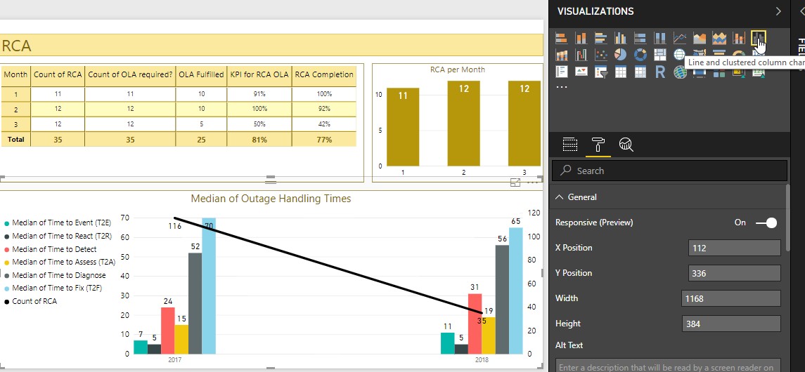Collapse the Visualizations pane with chevron
This screenshot has width=805, height=372.
pos(778,11)
